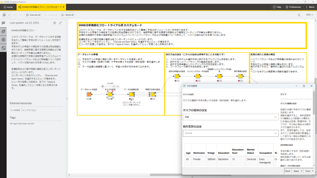The height and width of the screenshot is (178, 317).
Task: Open the Help menu
Action: pyautogui.click(x=277, y=7)
